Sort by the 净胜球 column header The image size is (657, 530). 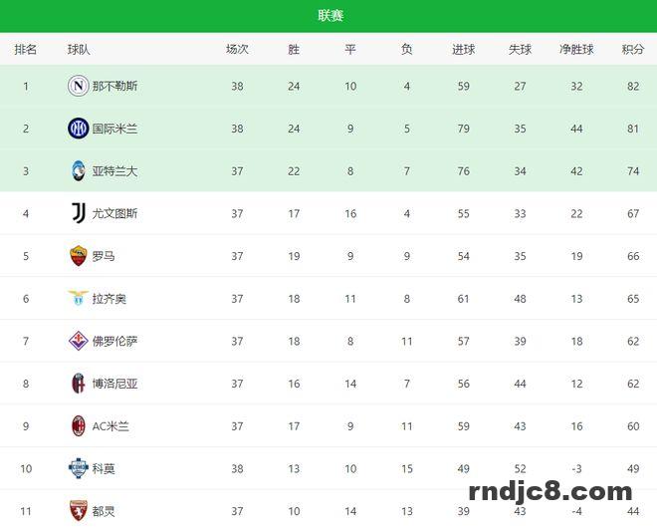tap(576, 50)
